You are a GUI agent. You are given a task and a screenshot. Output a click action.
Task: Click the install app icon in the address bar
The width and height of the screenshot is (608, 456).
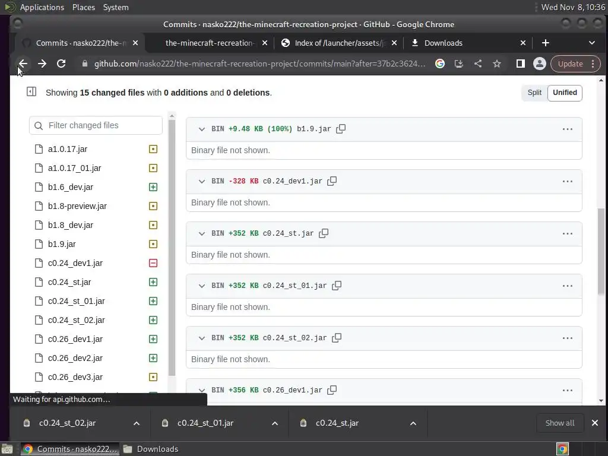pyautogui.click(x=459, y=64)
